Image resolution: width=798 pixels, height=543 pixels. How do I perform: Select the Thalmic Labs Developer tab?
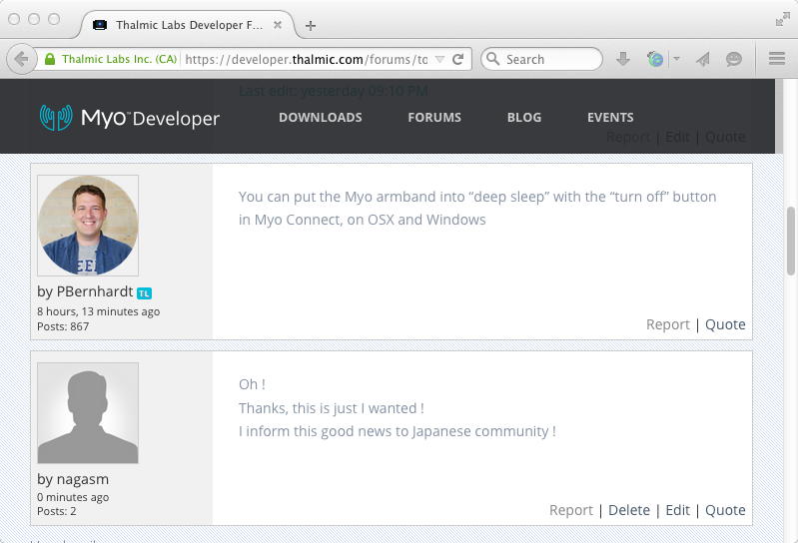click(189, 25)
